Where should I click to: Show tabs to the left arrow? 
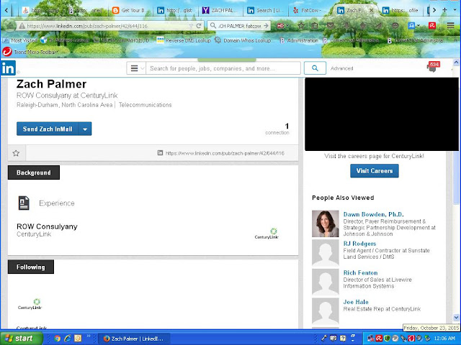tap(6, 10)
